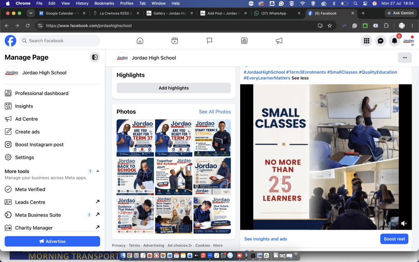This screenshot has width=419, height=262.
Task: Collapse the Manage Page sidebar panel icon
Action: 95,57
